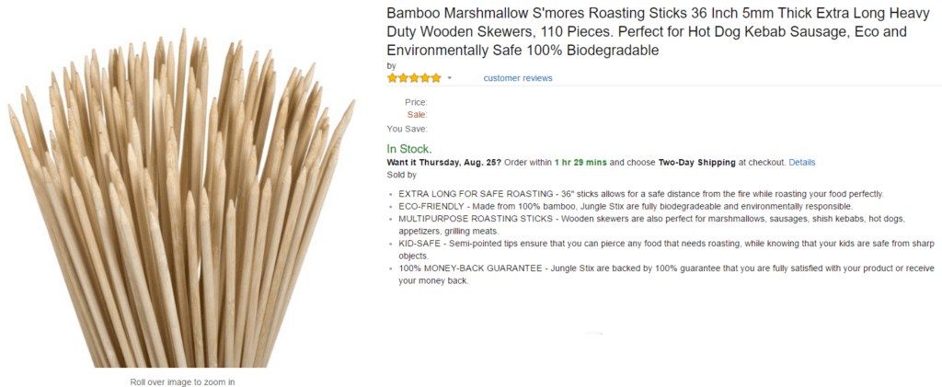Click the product title heading
This screenshot has width=942, height=387.
[x=647, y=32]
